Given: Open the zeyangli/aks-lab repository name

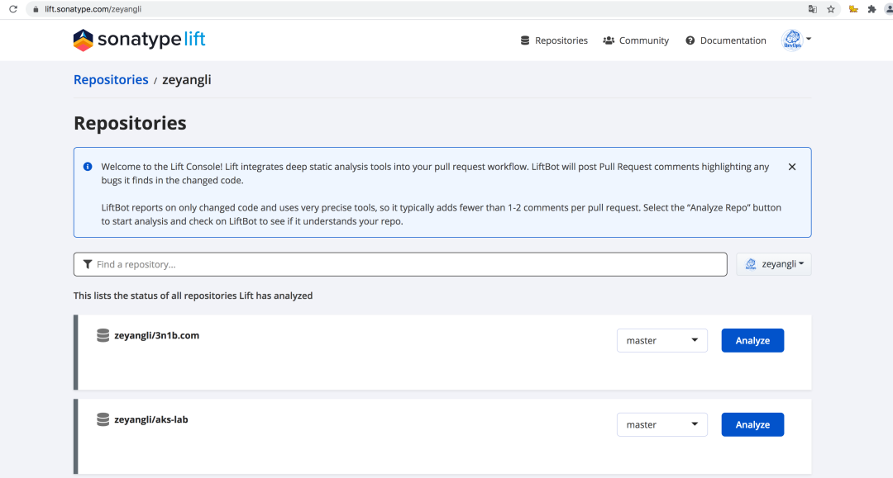Looking at the screenshot, I should click(151, 419).
